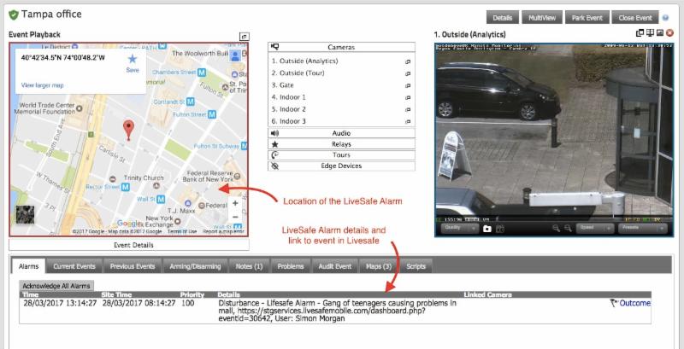Open the Scripts tab
The height and width of the screenshot is (349, 684).
[416, 266]
